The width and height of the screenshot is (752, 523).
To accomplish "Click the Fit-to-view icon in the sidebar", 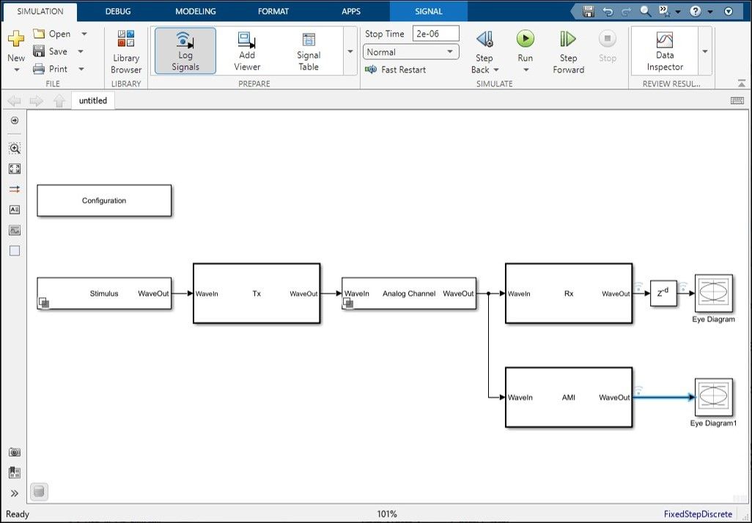I will point(15,168).
